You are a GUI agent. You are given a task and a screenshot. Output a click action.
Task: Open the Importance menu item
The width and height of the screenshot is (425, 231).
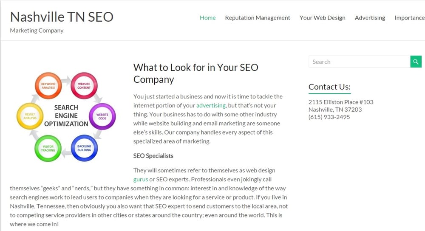tap(409, 18)
